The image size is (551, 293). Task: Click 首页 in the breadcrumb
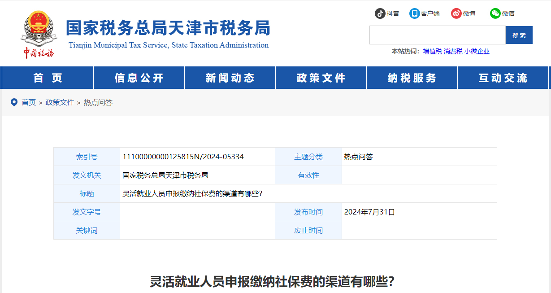pos(29,102)
